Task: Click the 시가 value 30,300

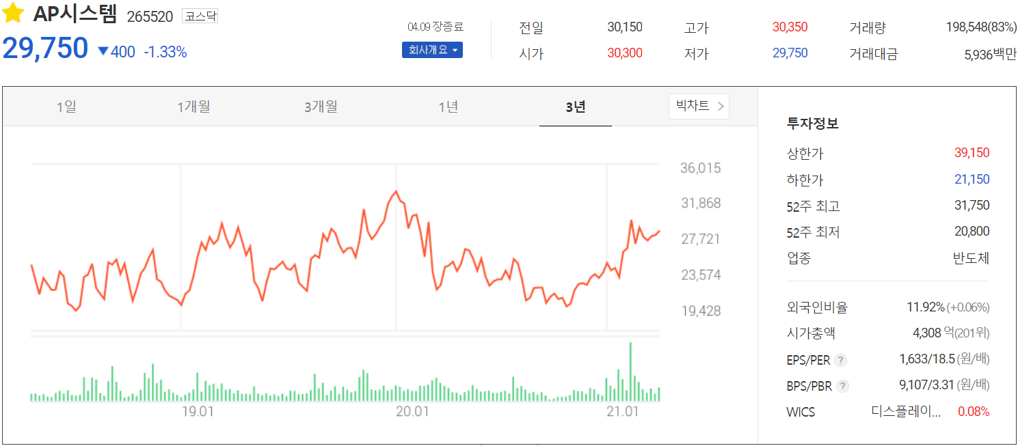Action: point(625,53)
